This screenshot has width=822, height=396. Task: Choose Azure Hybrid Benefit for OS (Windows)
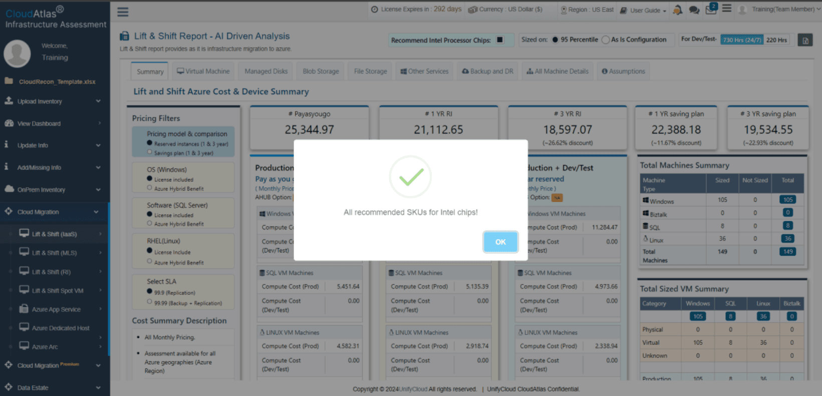pos(149,188)
